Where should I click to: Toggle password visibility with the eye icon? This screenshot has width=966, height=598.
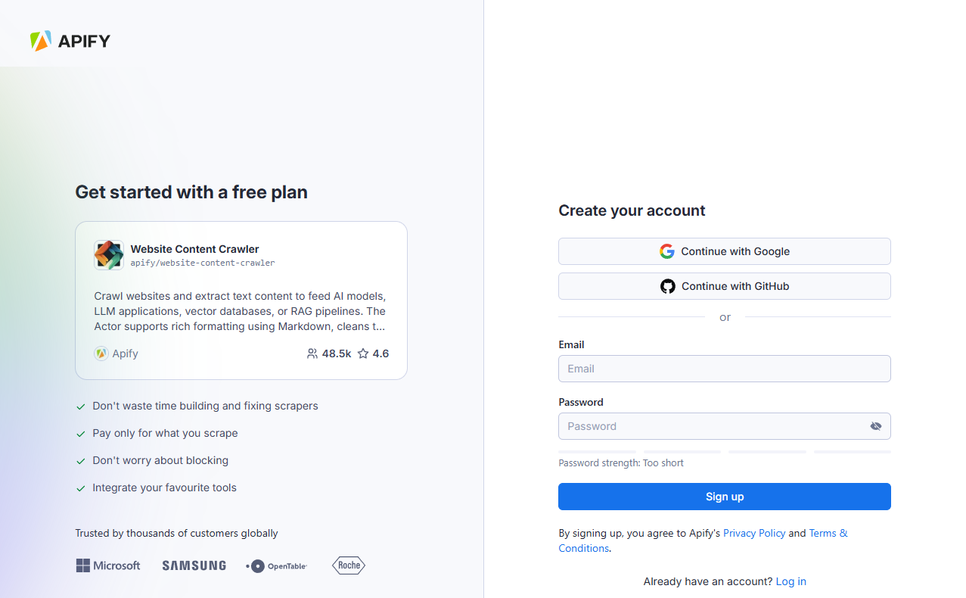876,426
